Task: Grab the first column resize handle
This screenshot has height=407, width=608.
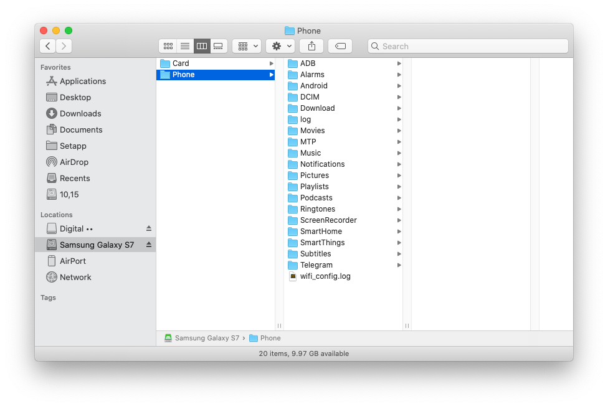Action: tap(279, 325)
